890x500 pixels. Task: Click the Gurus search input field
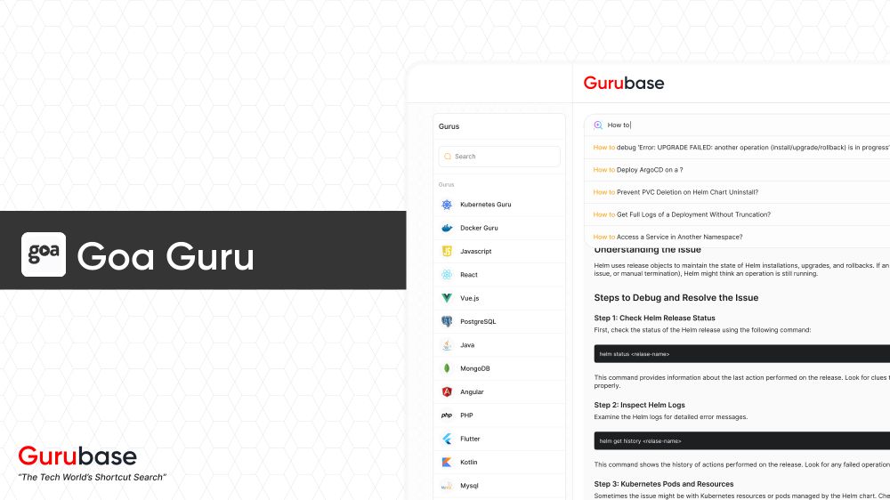point(499,157)
